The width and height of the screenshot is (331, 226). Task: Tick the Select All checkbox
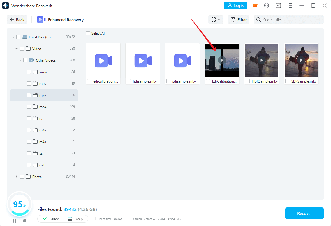point(88,33)
